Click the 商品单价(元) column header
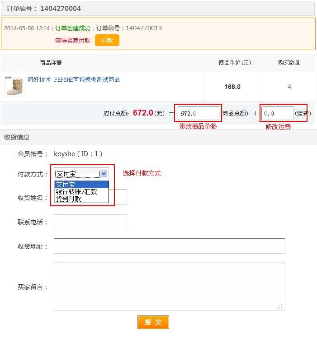The image size is (317, 343). point(234,63)
